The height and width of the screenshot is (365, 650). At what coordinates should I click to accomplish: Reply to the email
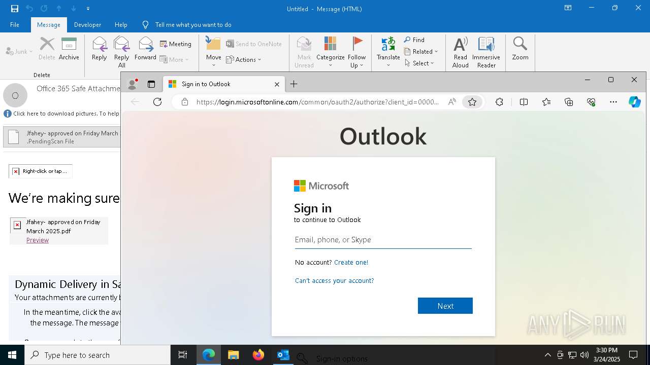point(100,49)
